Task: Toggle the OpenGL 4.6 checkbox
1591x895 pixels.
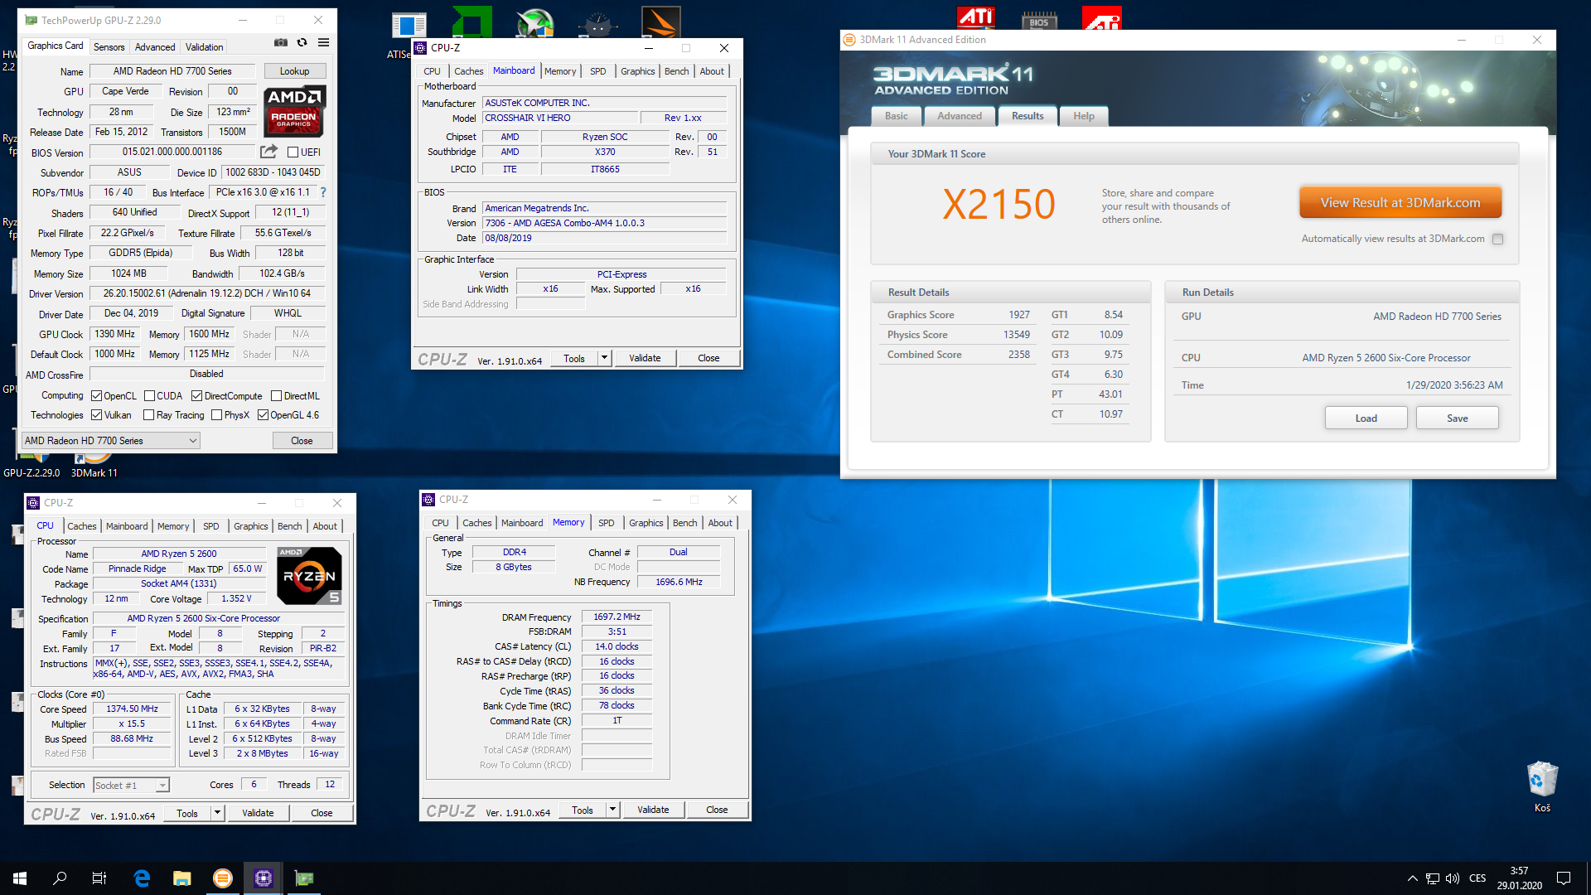Action: (x=263, y=415)
